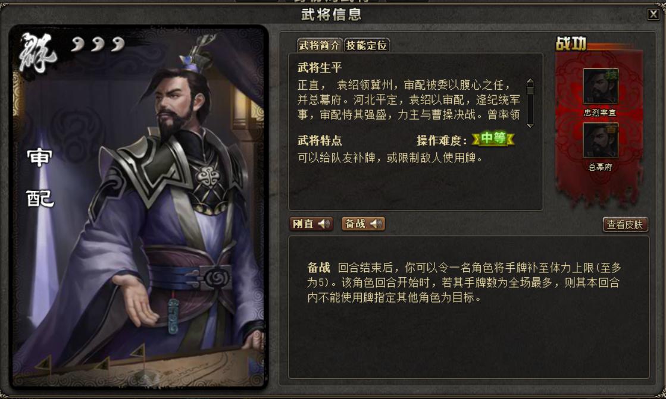
Task: Click the middle health magatama icon
Action: 98,43
